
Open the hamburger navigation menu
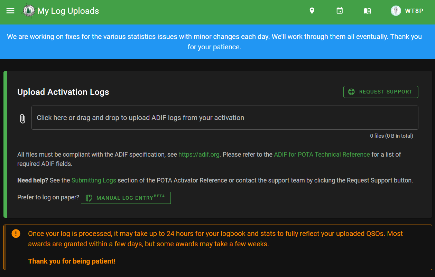point(10,11)
